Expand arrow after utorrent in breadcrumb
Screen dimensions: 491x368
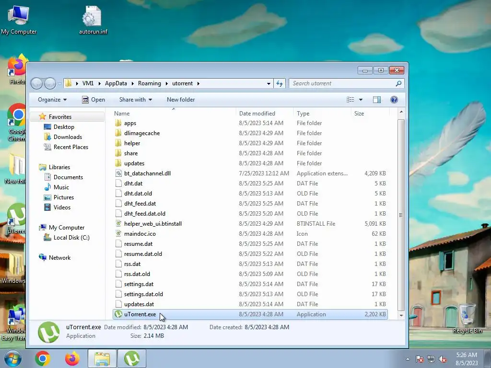point(199,83)
